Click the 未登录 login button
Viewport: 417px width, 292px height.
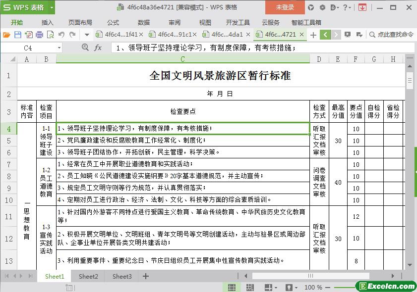[x=285, y=7]
